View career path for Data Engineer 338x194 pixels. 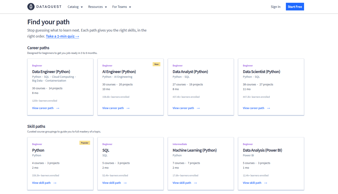(x=46, y=108)
